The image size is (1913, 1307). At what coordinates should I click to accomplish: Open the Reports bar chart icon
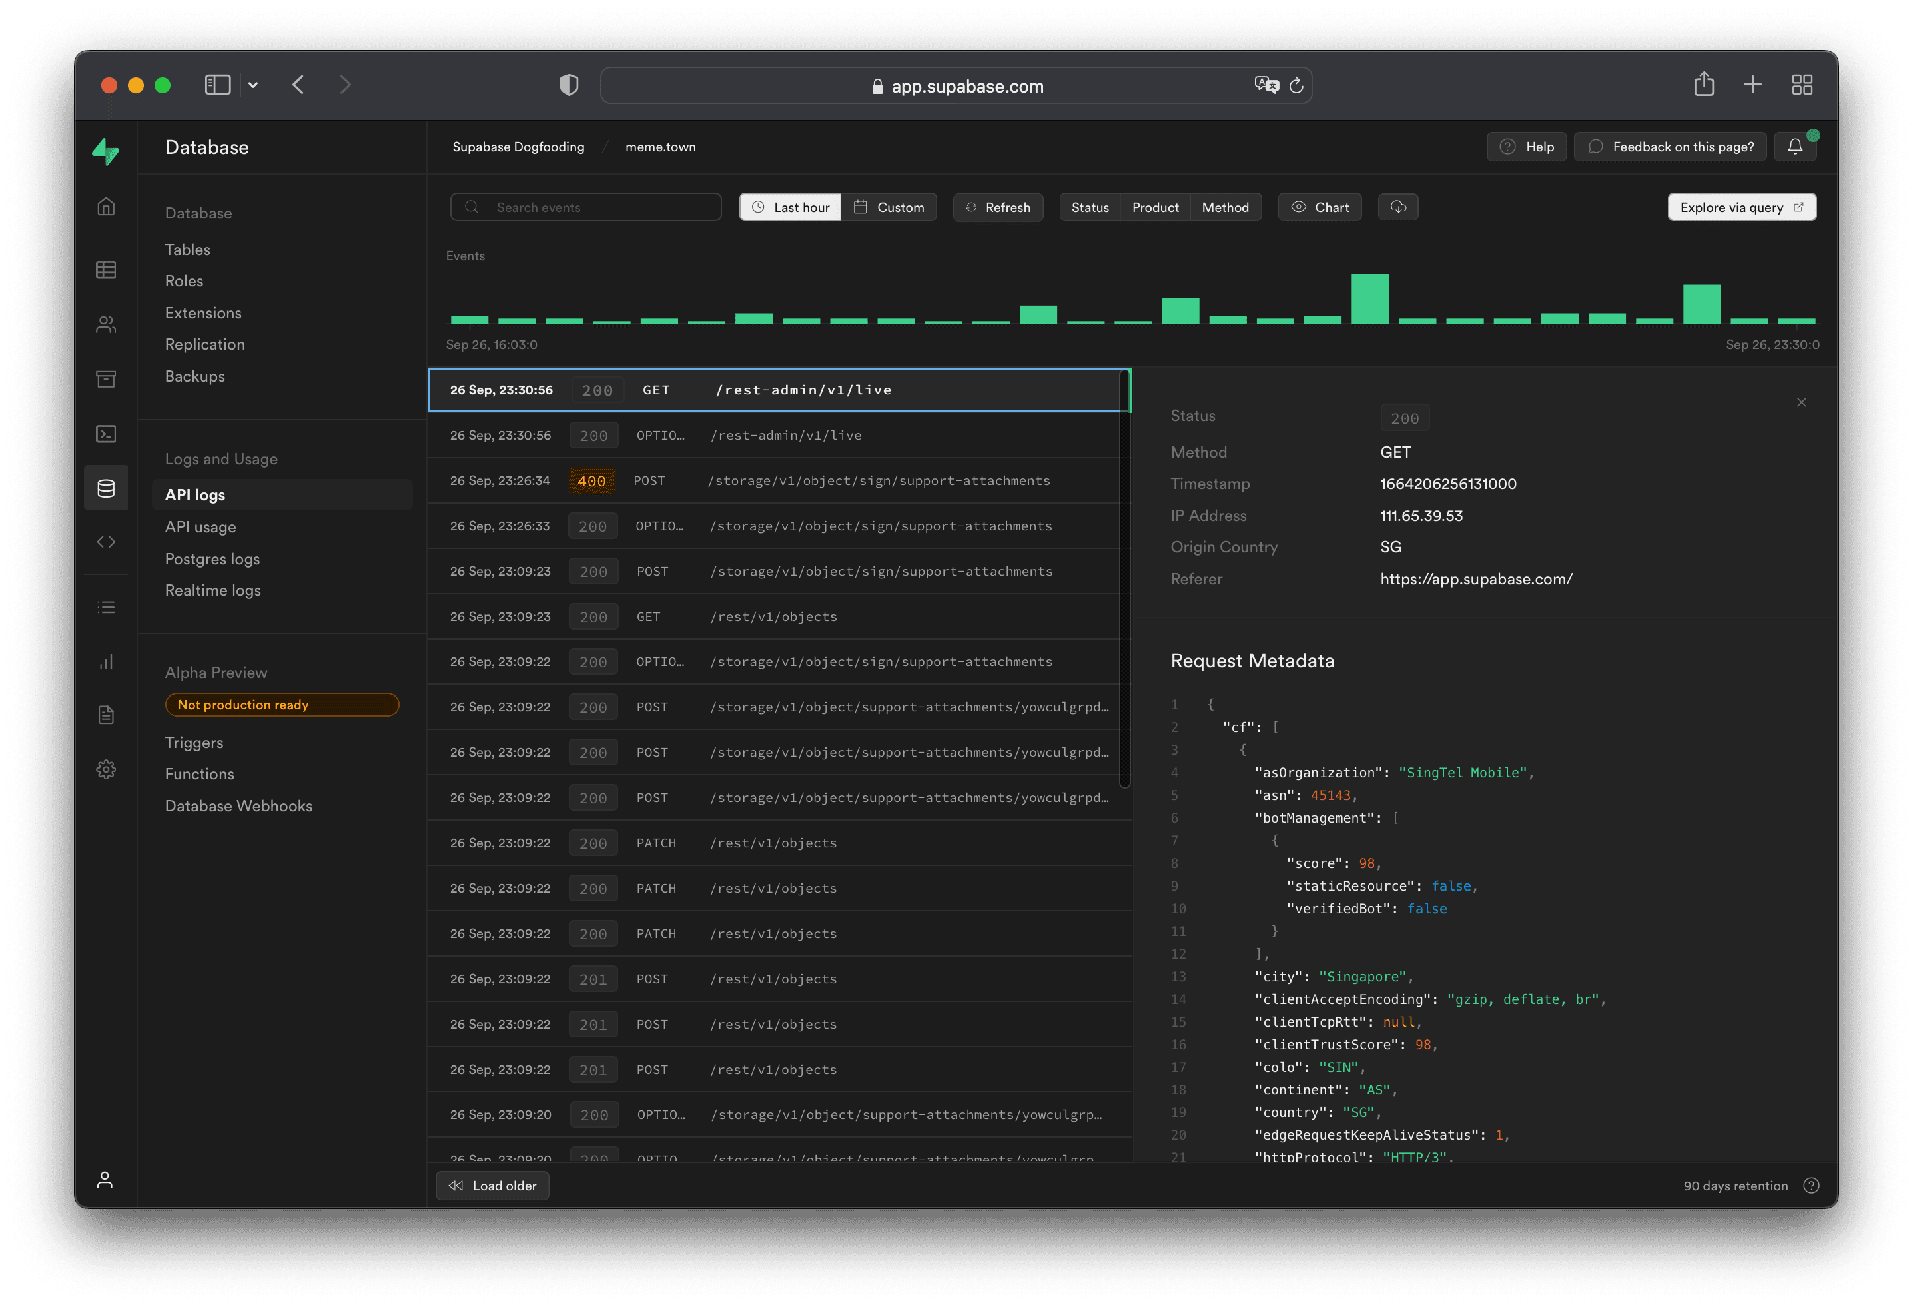[106, 661]
